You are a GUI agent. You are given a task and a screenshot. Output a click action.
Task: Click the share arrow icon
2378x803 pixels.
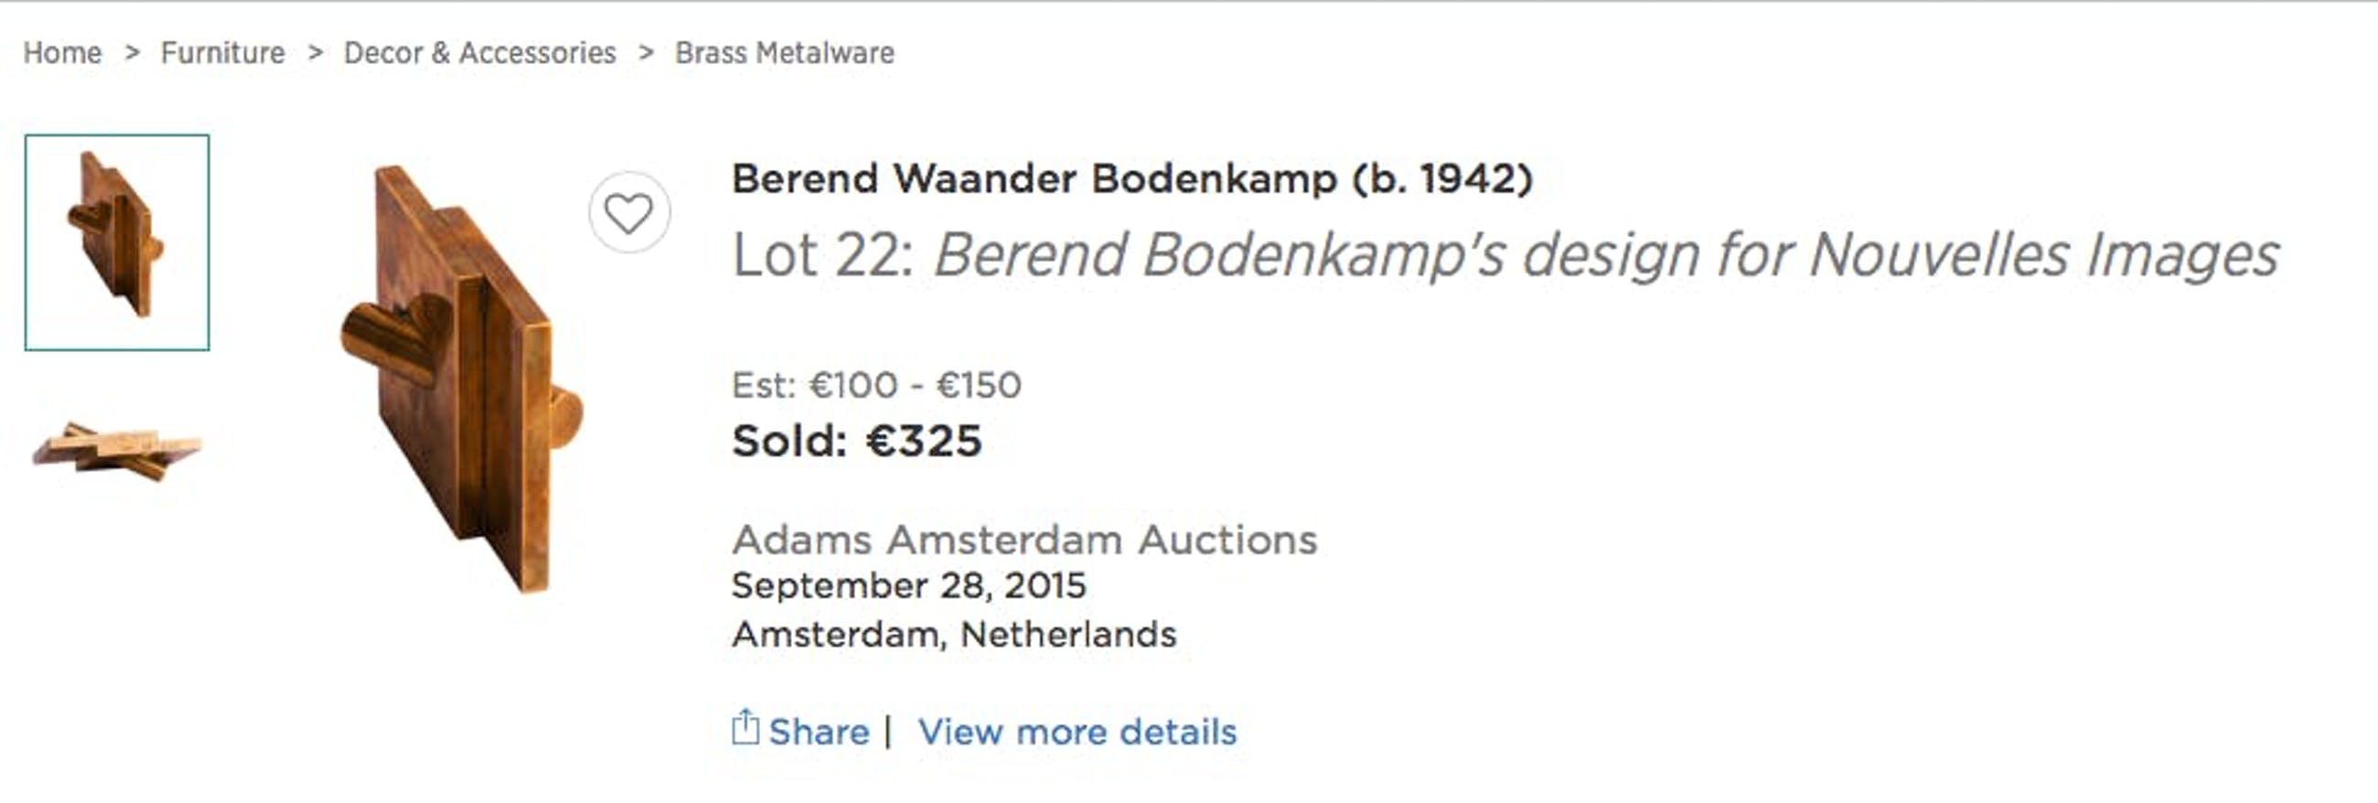pos(745,728)
